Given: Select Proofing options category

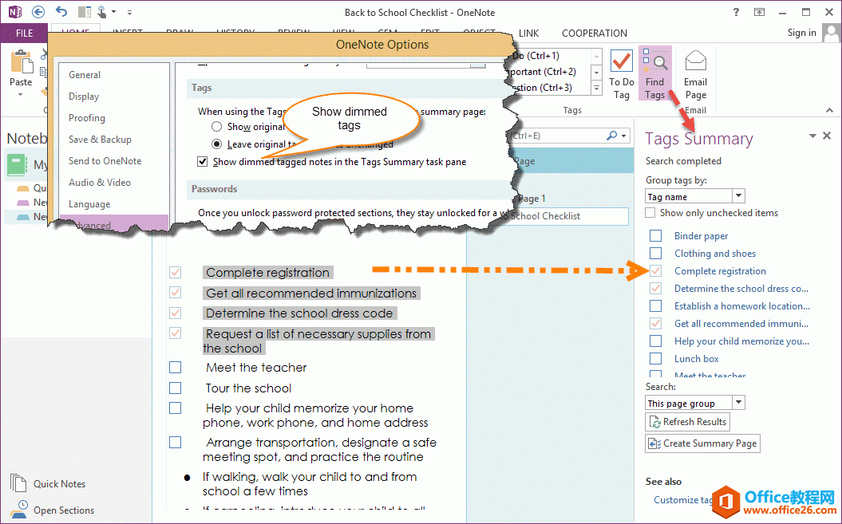Looking at the screenshot, I should 86,117.
